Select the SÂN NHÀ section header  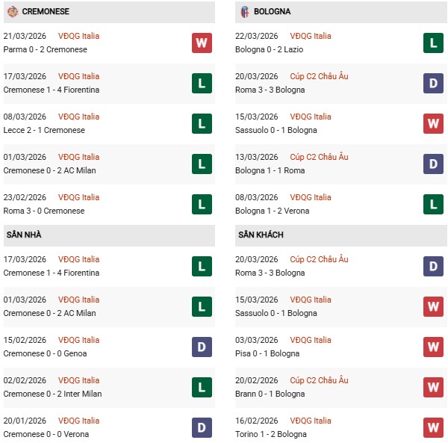coord(25,235)
